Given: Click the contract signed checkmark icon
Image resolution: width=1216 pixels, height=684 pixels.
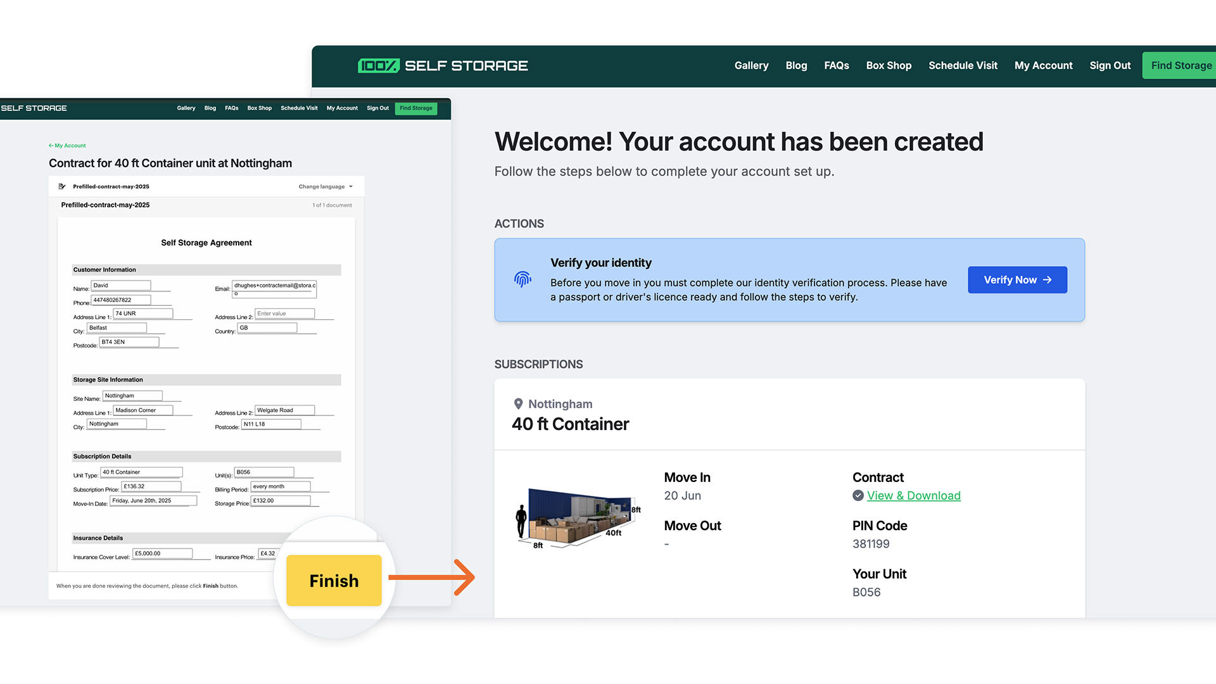Looking at the screenshot, I should (x=858, y=496).
